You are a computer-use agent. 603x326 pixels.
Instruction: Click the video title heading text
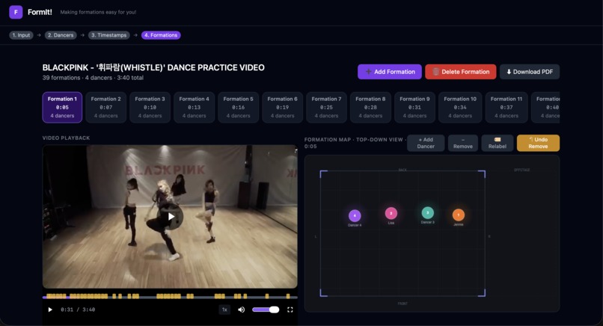153,67
